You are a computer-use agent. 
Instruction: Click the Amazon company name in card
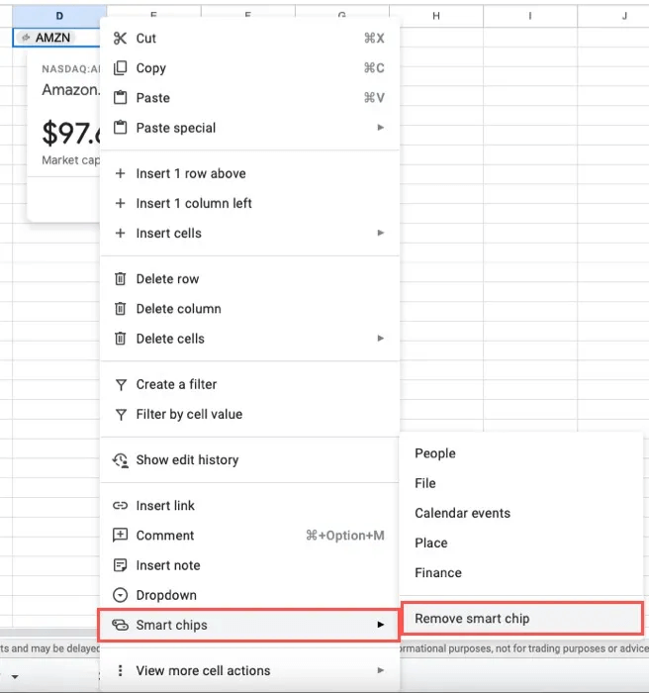click(x=71, y=90)
